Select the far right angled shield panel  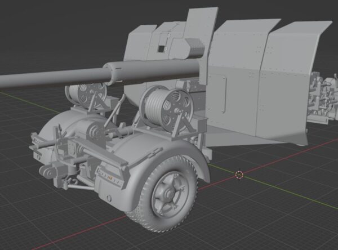click(x=295, y=84)
